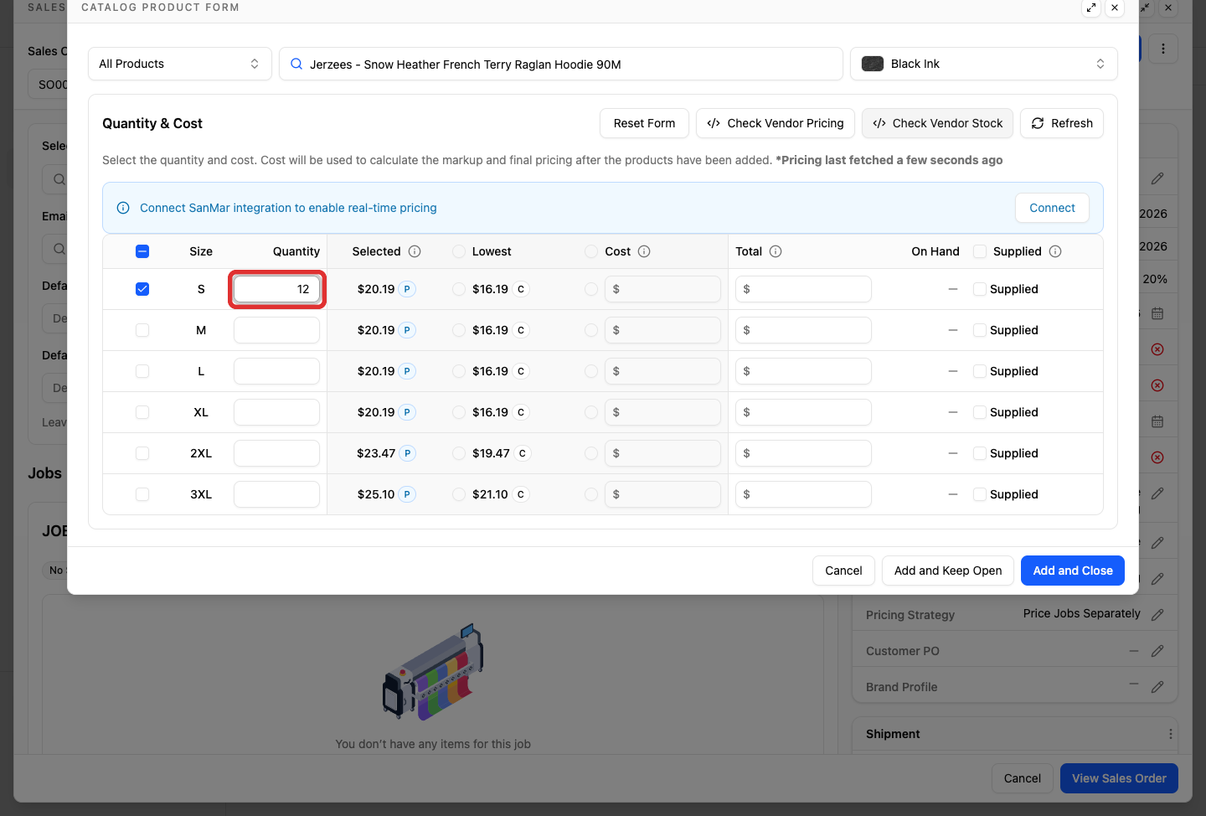
Task: Click Add and Keep Open button
Action: pos(948,571)
